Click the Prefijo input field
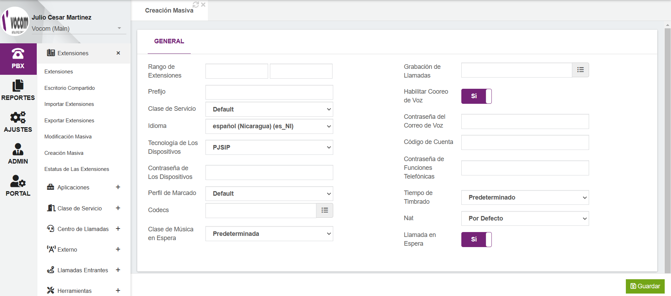This screenshot has height=296, width=671. point(269,92)
